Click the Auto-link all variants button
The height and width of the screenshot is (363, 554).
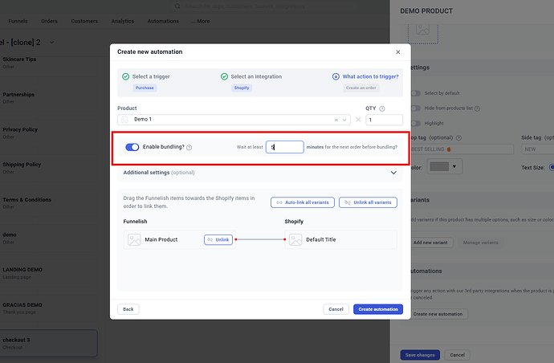[x=302, y=202]
